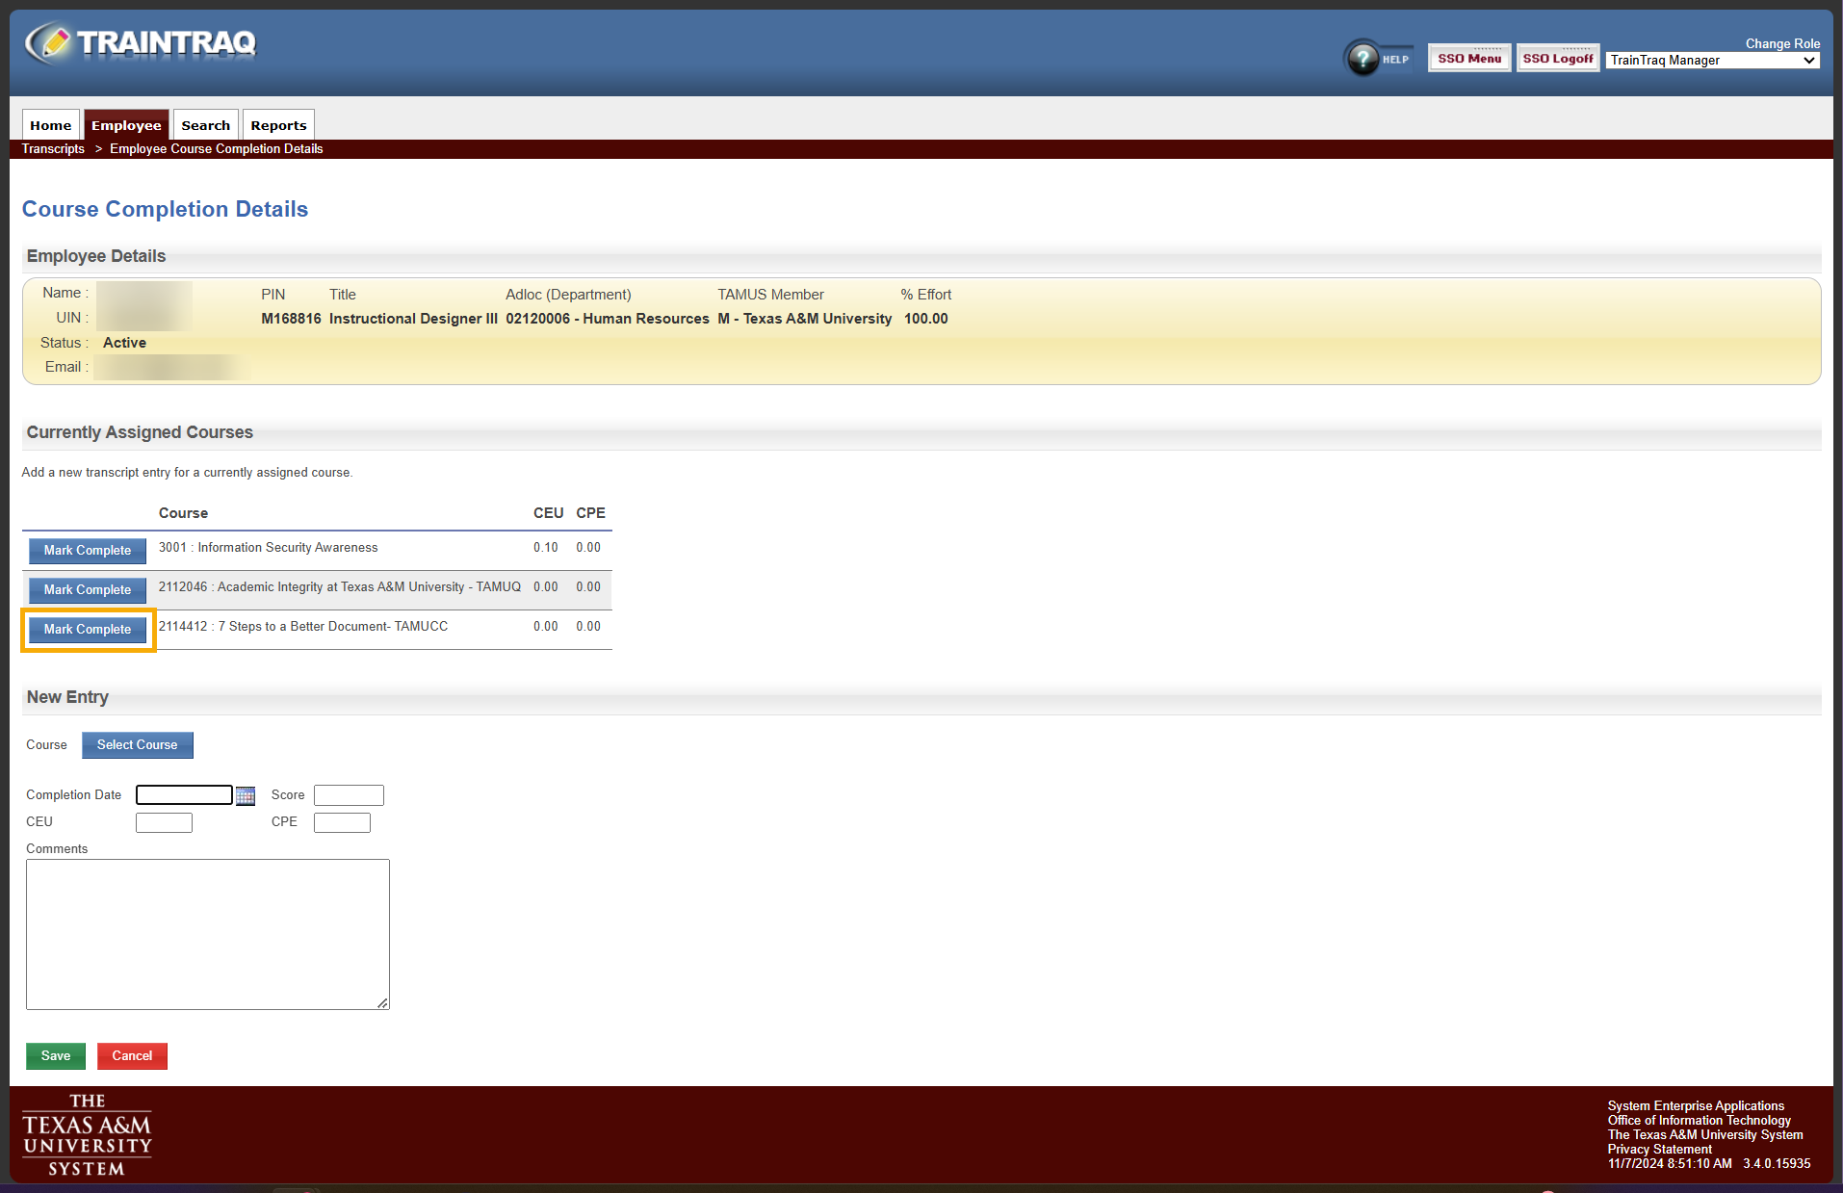Switch to the Reports tab
Screen dimensions: 1843x1193
[x=277, y=124]
